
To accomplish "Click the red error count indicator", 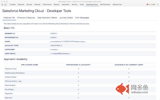I will (x=148, y=4).
